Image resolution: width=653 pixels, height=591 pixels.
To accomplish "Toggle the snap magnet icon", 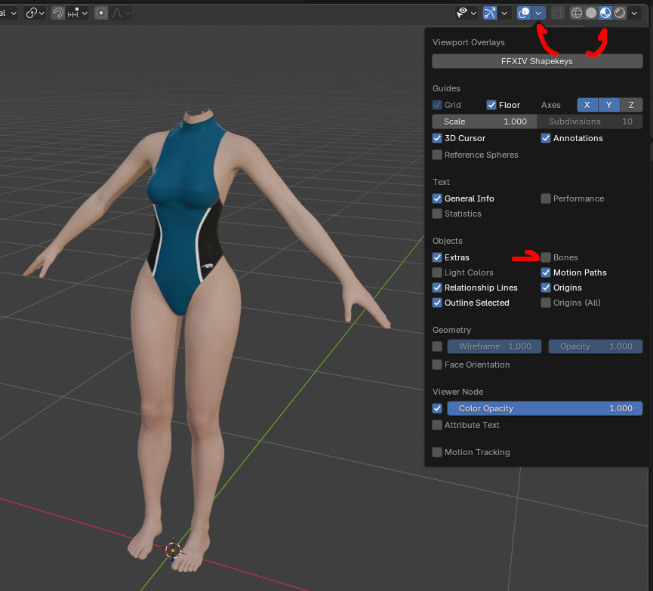I will pyautogui.click(x=58, y=14).
